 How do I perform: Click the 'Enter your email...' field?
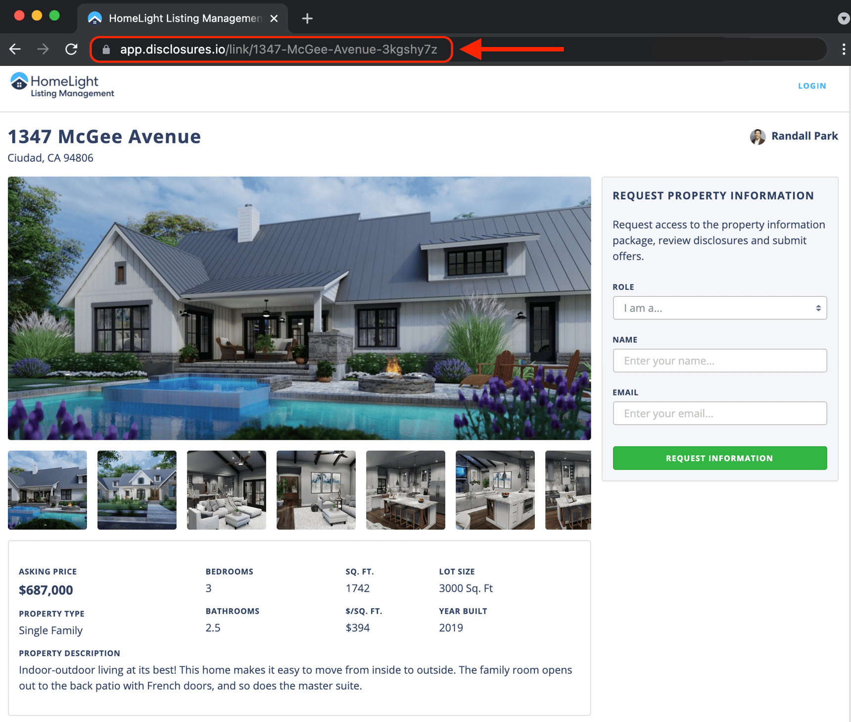719,413
